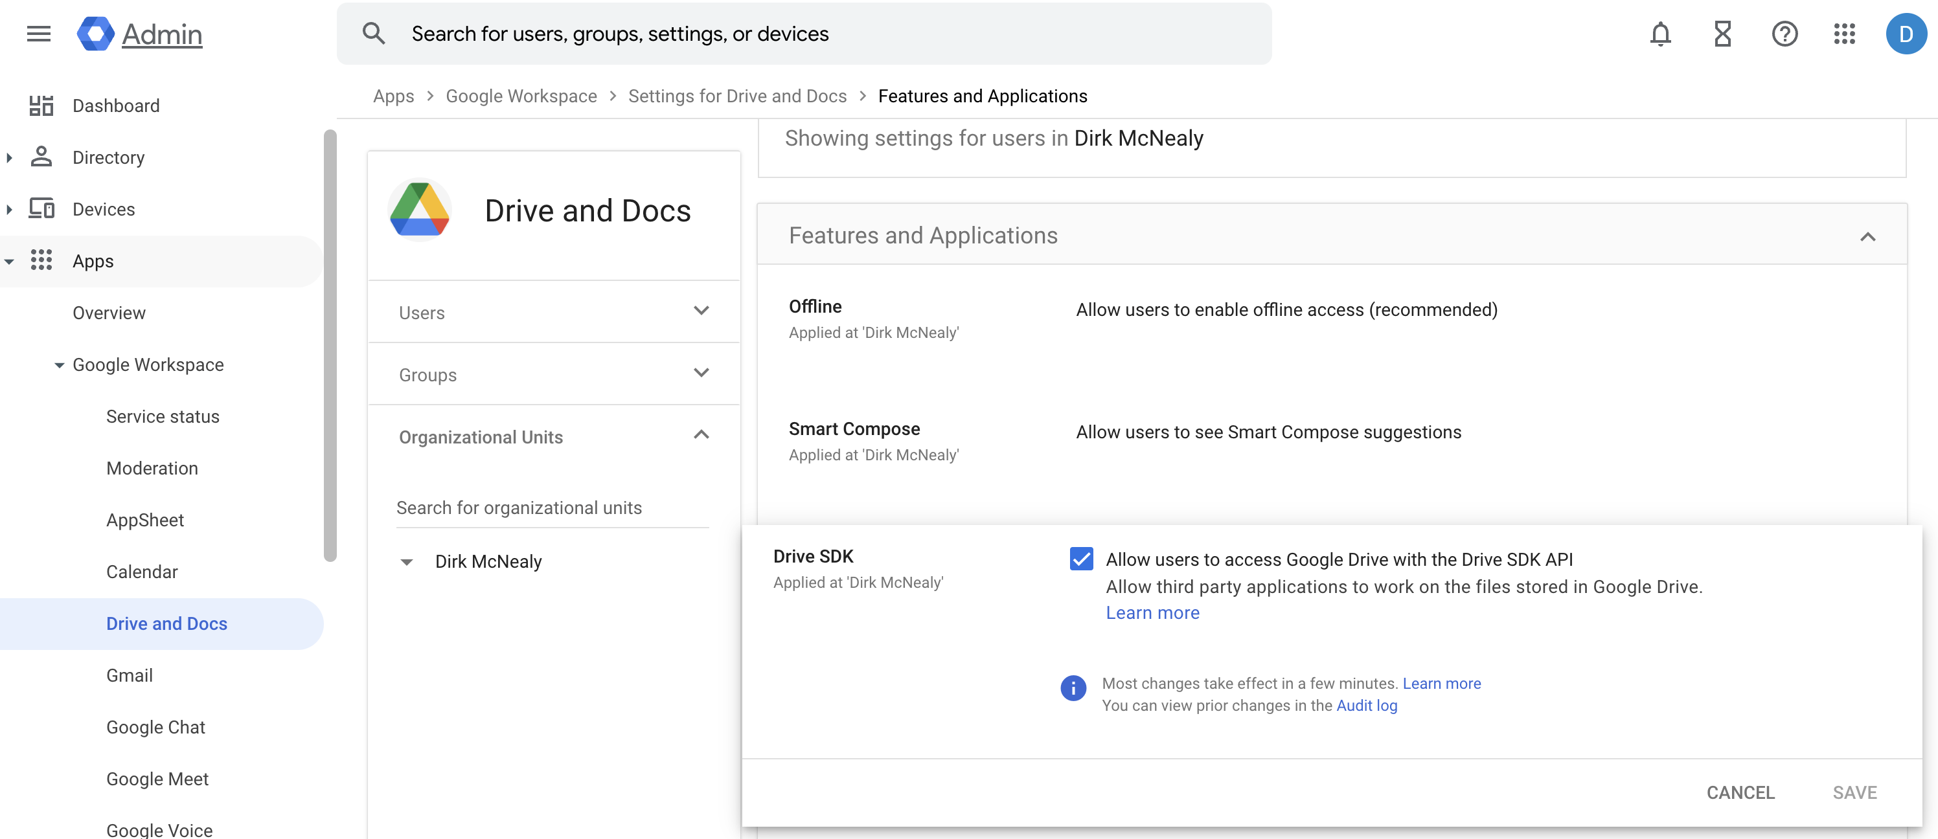Open the Offline setting row
Image resolution: width=1938 pixels, height=839 pixels.
(x=1332, y=320)
